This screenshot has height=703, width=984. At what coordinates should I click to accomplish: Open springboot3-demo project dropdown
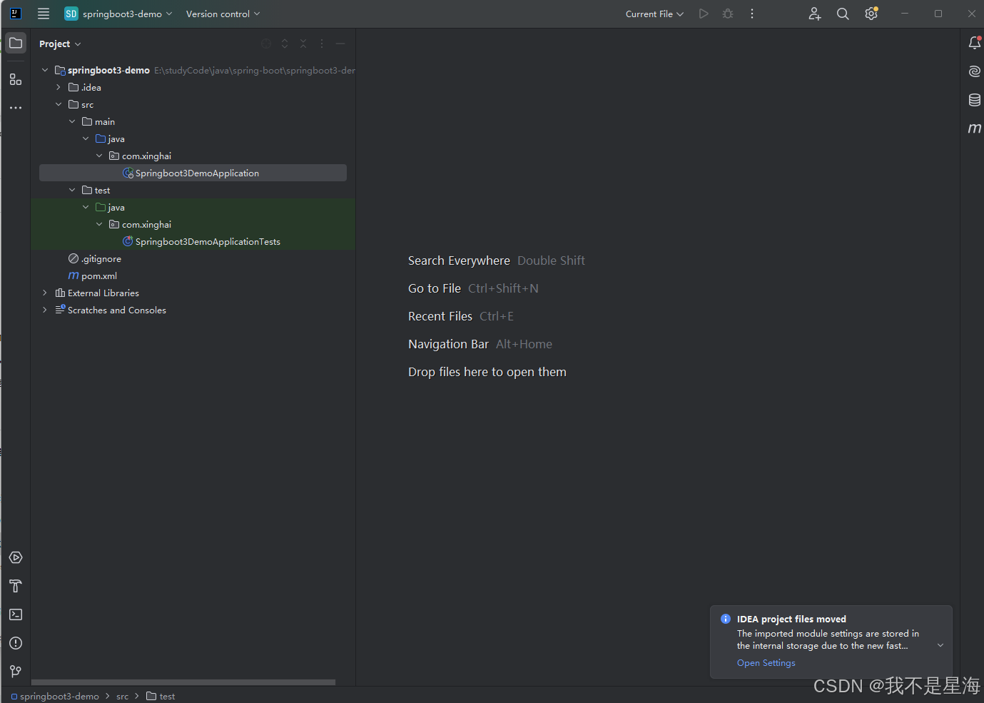coord(118,14)
